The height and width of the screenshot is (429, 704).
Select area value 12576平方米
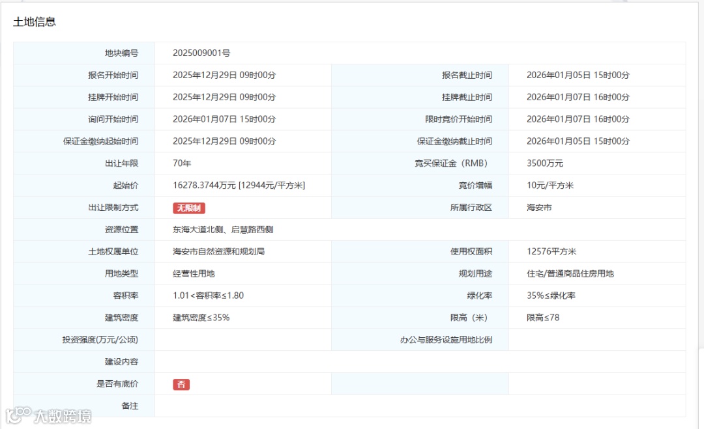coord(551,251)
